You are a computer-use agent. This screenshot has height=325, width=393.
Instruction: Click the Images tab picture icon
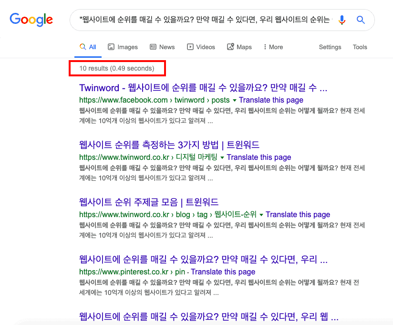pyautogui.click(x=111, y=47)
